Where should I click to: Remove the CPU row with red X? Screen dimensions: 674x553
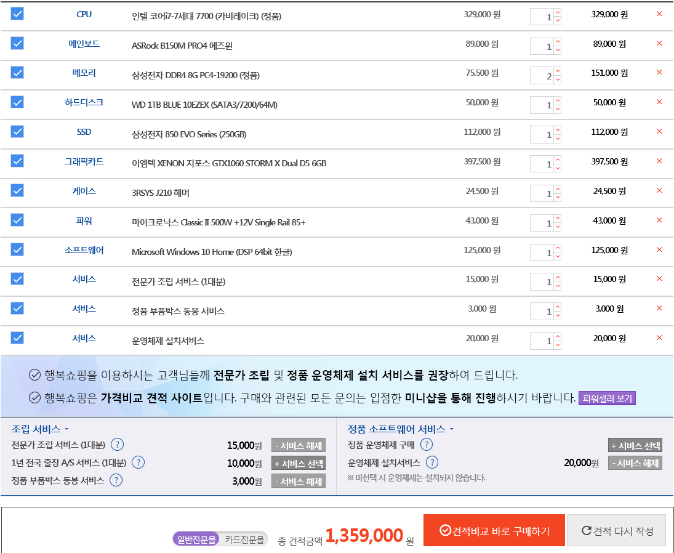point(659,14)
